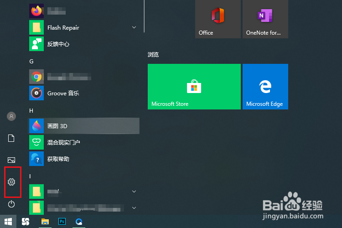Open File Explorer from taskbar
The width and height of the screenshot is (342, 228).
45,222
